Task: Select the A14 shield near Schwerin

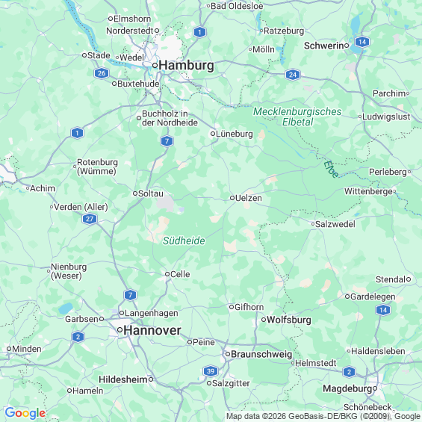Action: 362,42
